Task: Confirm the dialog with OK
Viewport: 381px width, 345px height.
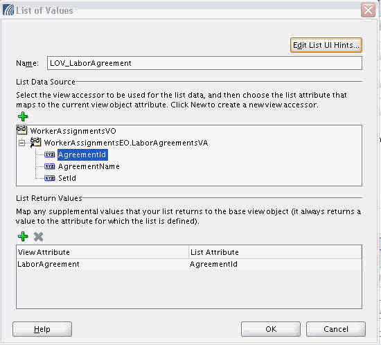Action: (x=271, y=329)
